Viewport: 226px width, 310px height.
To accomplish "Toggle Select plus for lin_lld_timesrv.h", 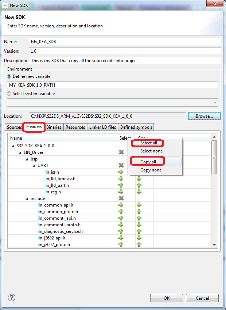I will point(121,178).
